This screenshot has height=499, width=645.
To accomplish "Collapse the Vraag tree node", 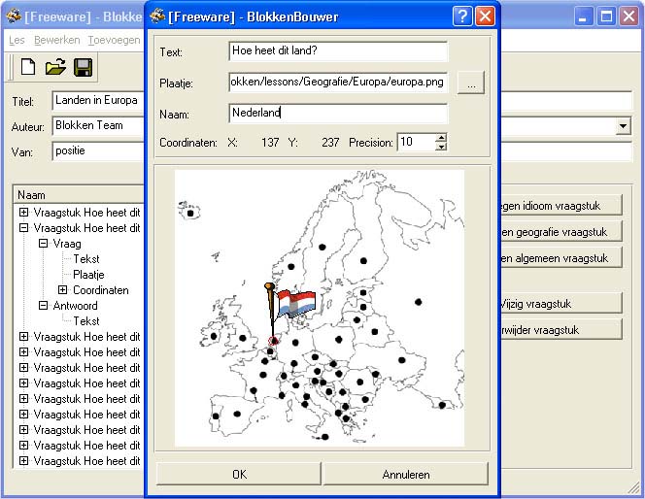I will (x=43, y=244).
